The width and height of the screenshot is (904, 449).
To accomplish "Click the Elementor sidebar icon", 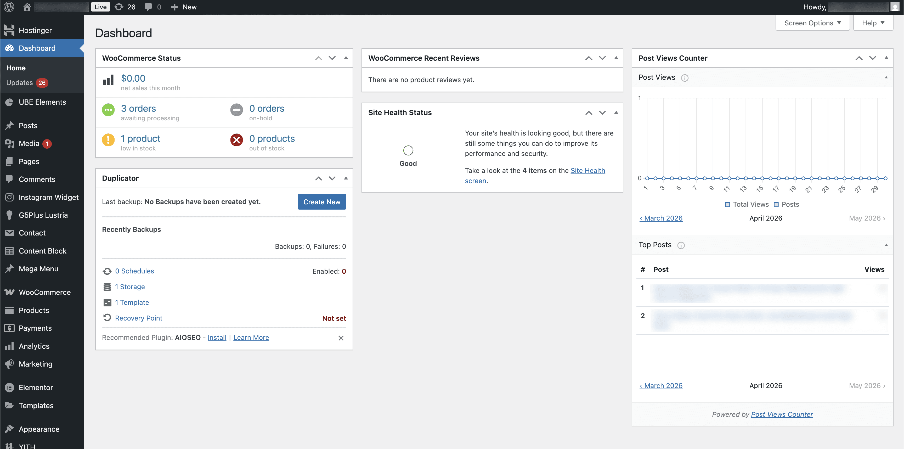I will (x=9, y=387).
